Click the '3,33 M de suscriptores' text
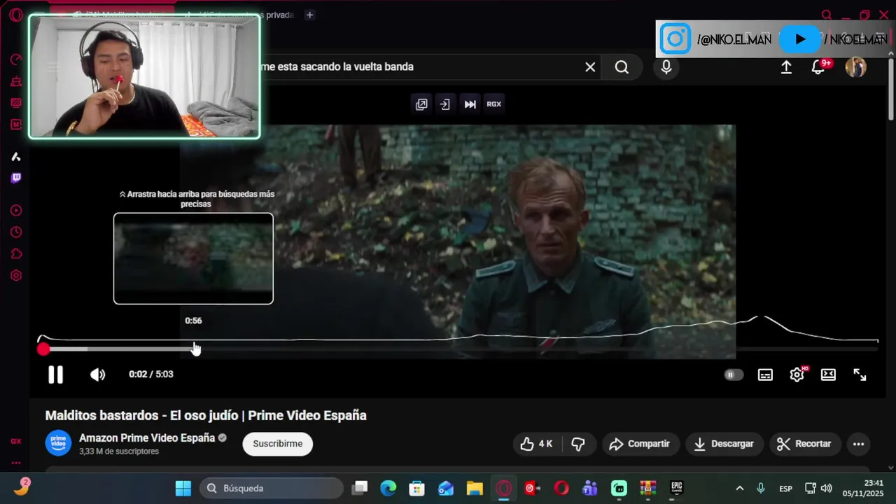This screenshot has height=504, width=896. (x=119, y=451)
